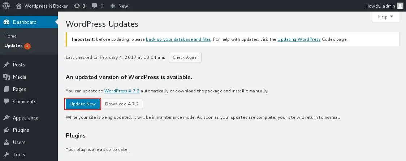Click the WordPress Updates page heading

click(102, 24)
